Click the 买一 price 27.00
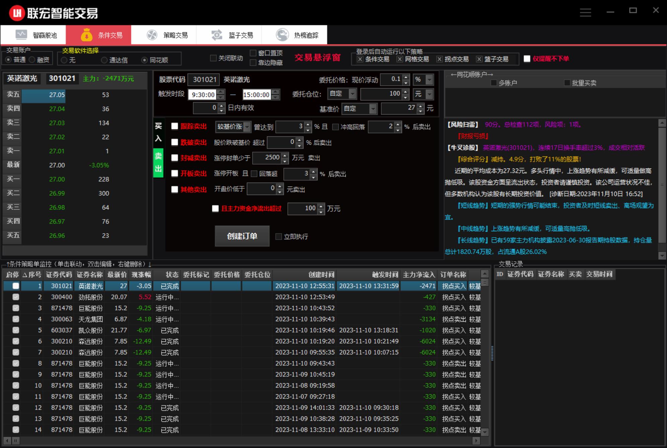The image size is (667, 448). click(57, 179)
